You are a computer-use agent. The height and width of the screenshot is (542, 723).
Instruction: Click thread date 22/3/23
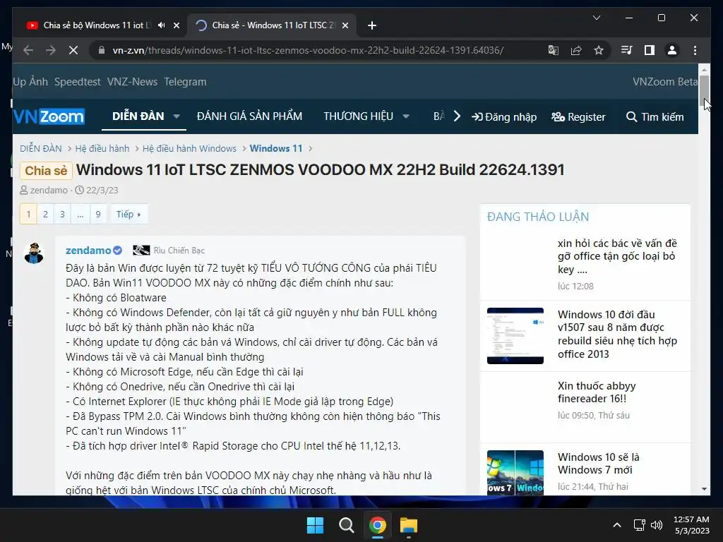click(102, 190)
